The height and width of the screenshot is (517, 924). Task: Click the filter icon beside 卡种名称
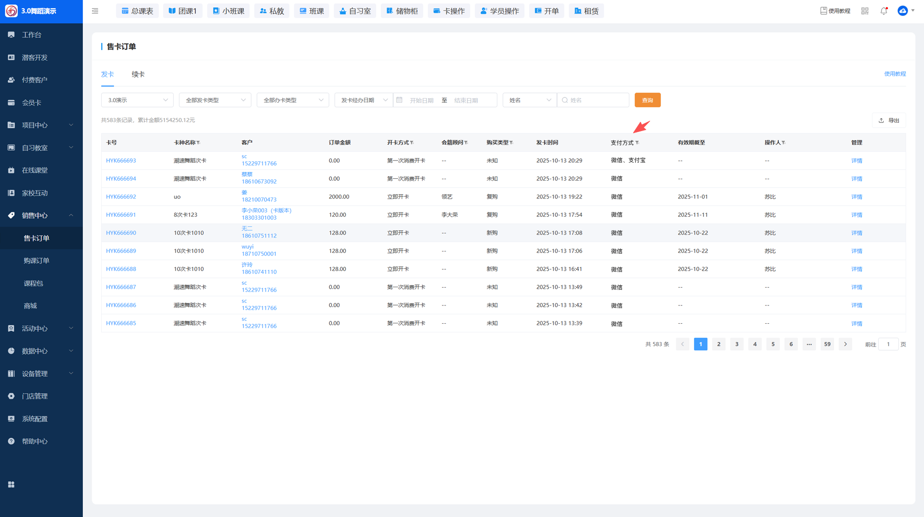tap(199, 143)
